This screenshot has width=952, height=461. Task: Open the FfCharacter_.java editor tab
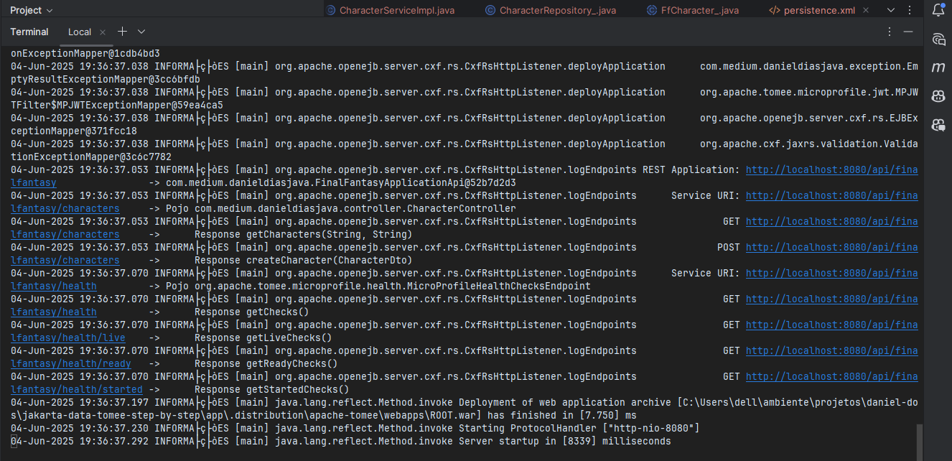(x=693, y=10)
